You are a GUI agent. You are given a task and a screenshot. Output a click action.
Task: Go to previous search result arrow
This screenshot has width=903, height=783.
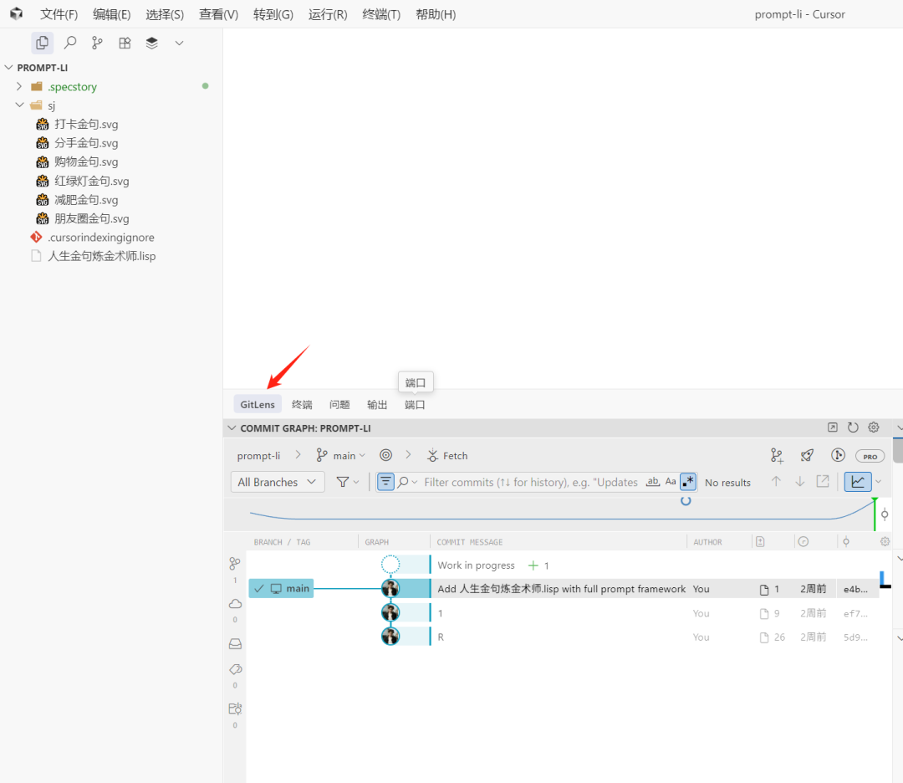click(x=776, y=482)
